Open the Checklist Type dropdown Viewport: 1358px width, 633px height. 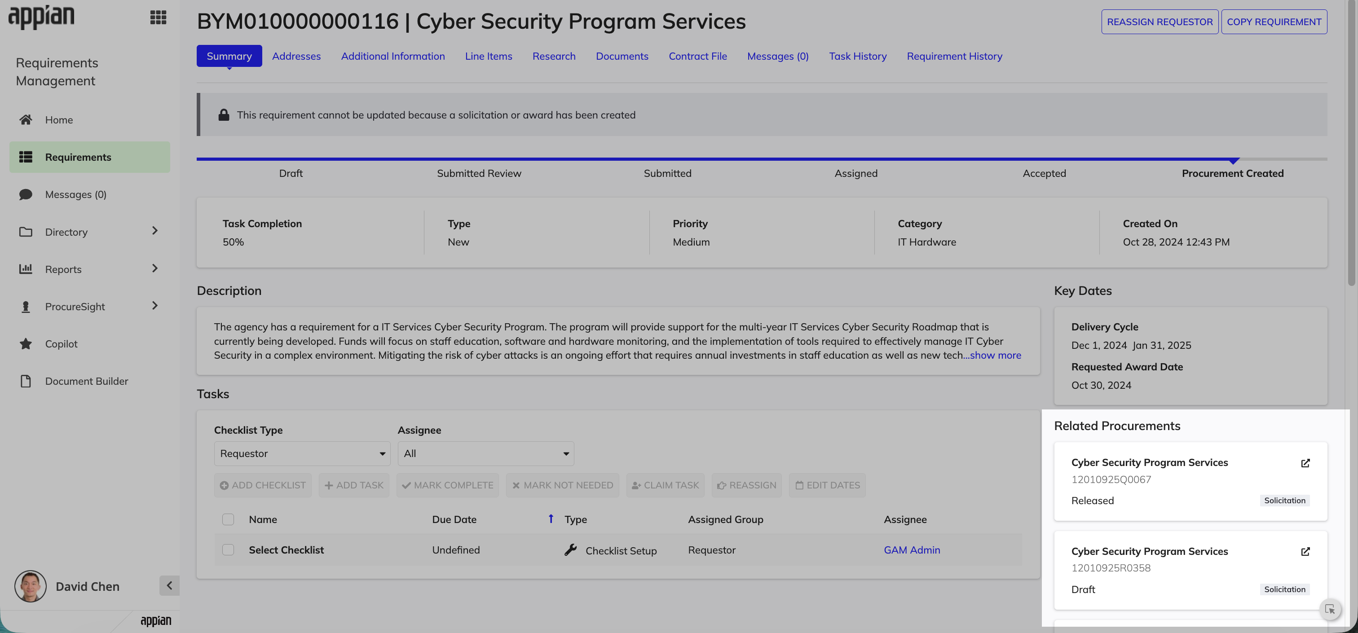[x=302, y=453]
